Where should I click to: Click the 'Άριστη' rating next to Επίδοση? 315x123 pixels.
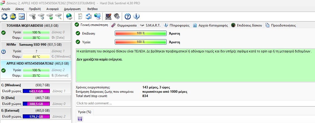(174, 34)
